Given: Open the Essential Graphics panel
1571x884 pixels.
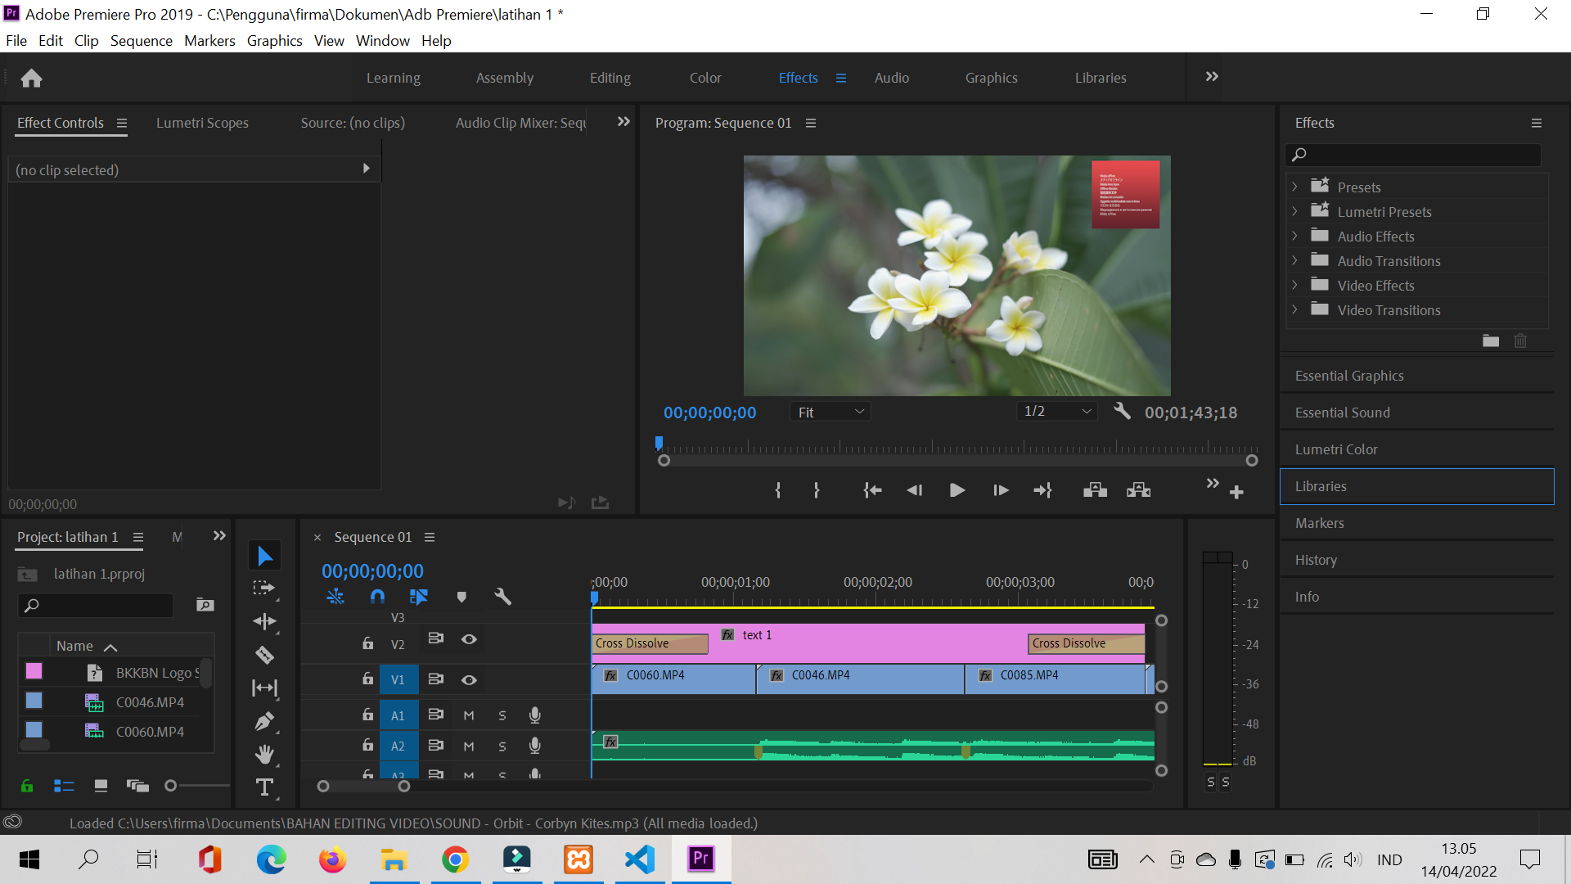Looking at the screenshot, I should (1348, 376).
